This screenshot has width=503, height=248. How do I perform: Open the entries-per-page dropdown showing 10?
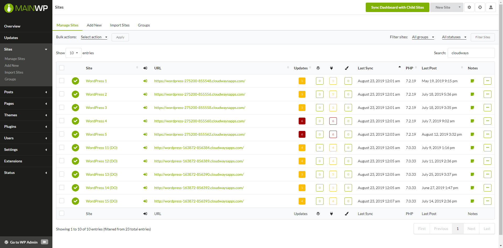(74, 53)
